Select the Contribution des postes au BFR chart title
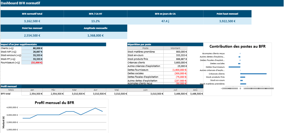 click(237, 46)
